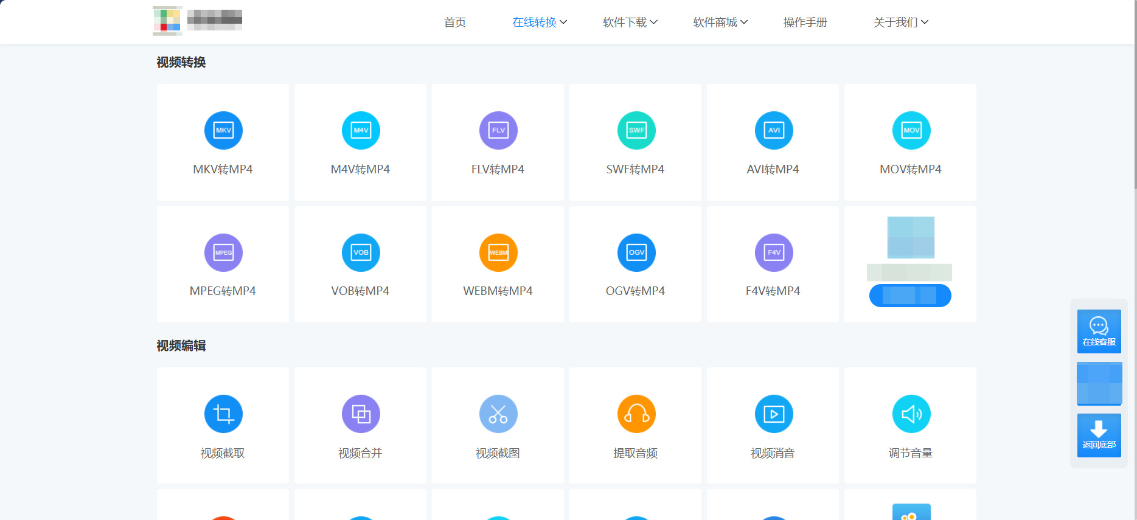The height and width of the screenshot is (520, 1137).
Task: Open the video crop (视频截取) icon
Action: click(x=223, y=414)
